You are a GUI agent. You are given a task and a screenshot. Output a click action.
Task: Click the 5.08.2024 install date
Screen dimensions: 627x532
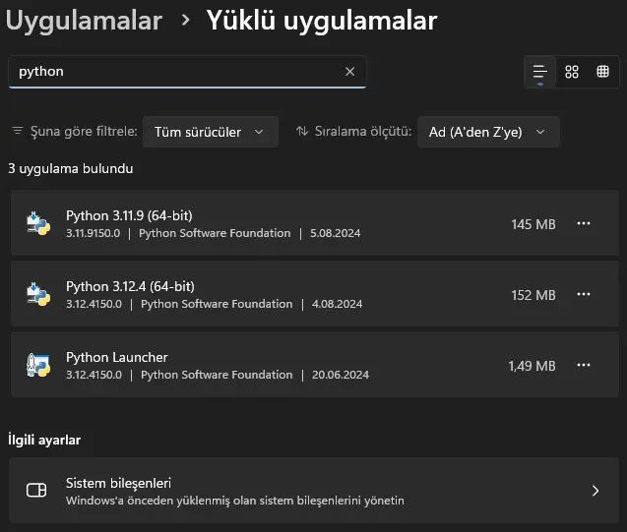click(x=335, y=233)
